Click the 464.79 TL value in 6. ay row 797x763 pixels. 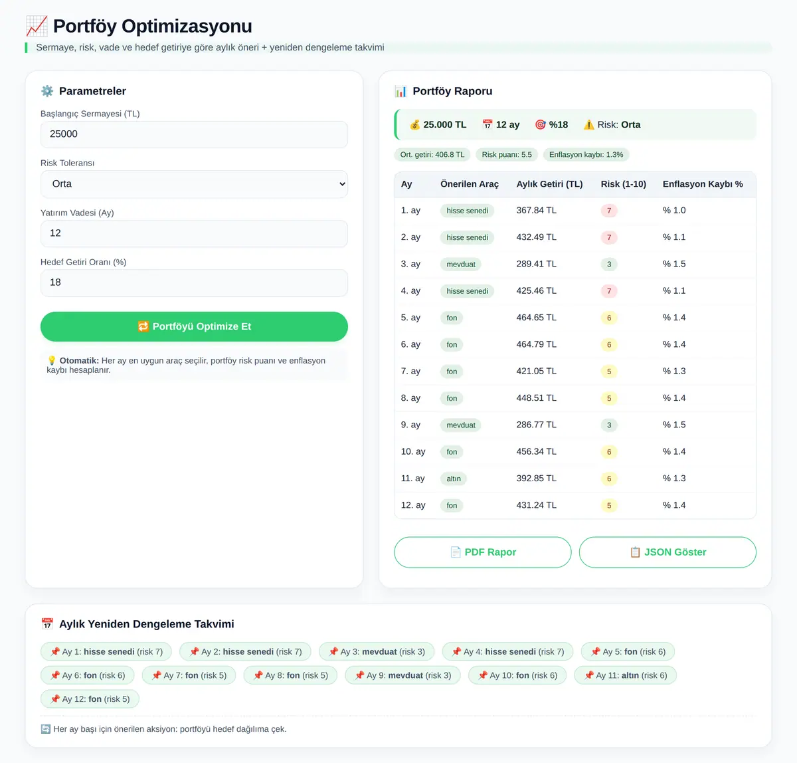pos(537,344)
